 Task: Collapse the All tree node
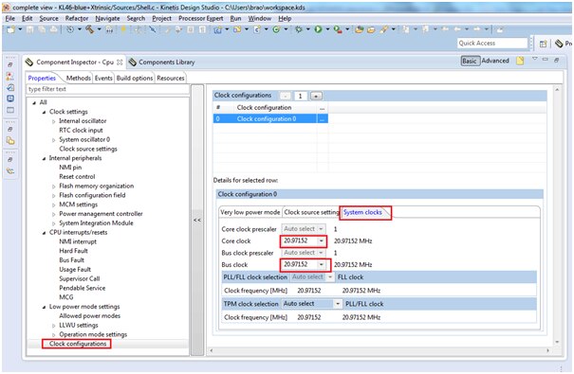point(34,102)
